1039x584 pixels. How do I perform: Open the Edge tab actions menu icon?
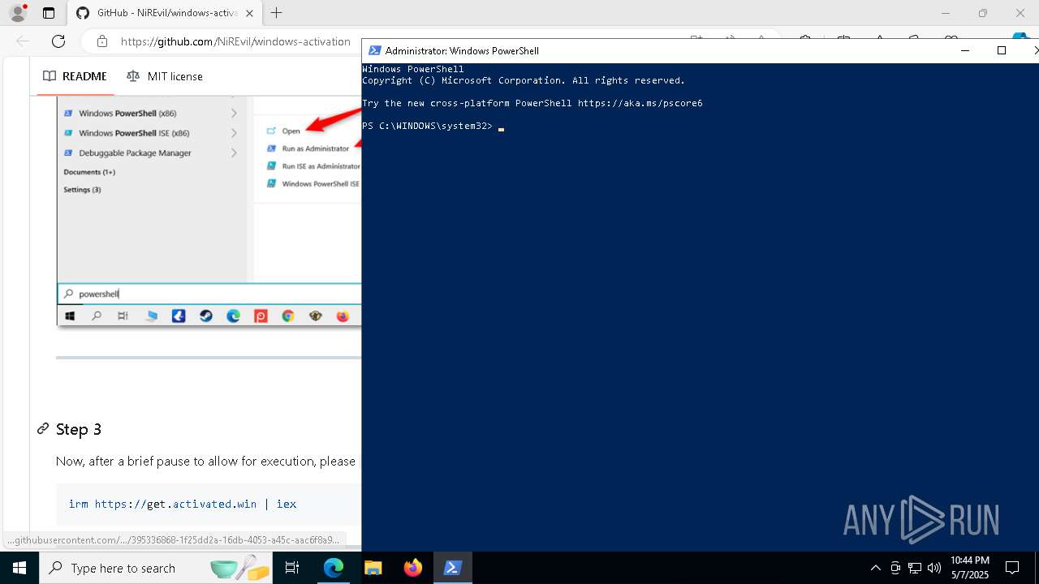click(x=49, y=13)
